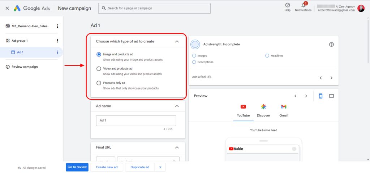This screenshot has height=173, width=370.
Task: Select Ad 1 in the sidebar
Action: coord(20,53)
